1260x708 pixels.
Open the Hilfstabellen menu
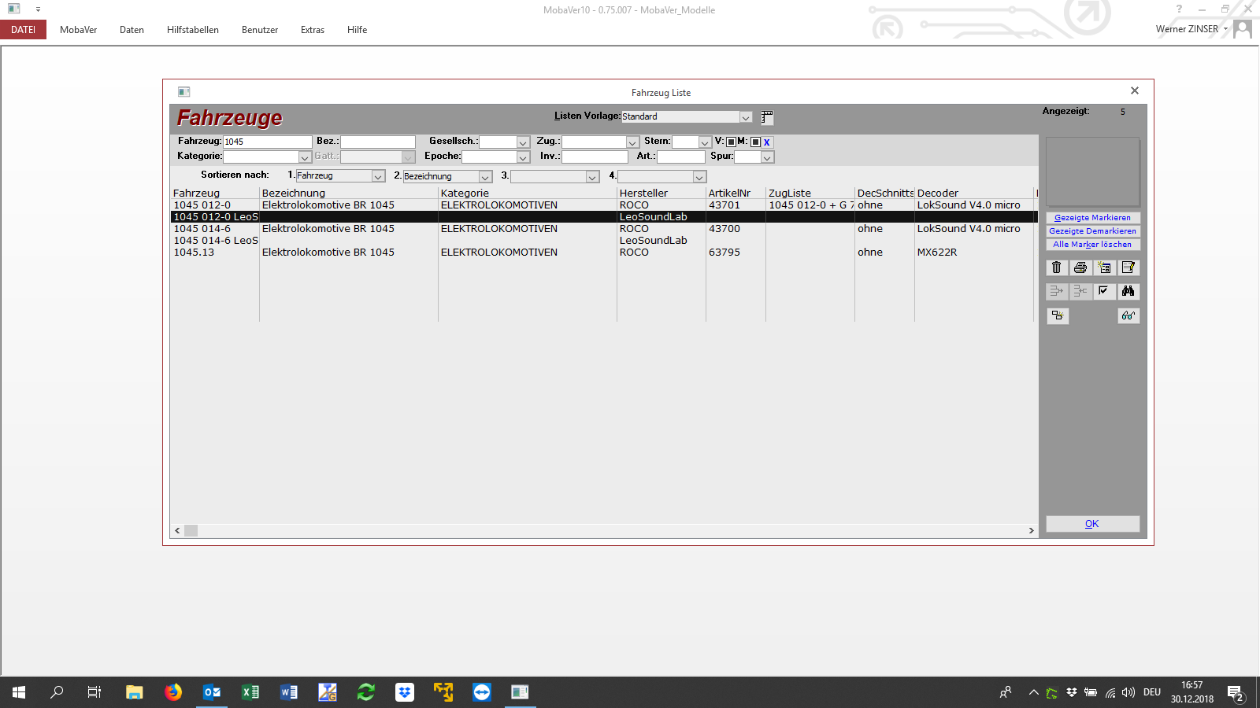[x=193, y=30]
